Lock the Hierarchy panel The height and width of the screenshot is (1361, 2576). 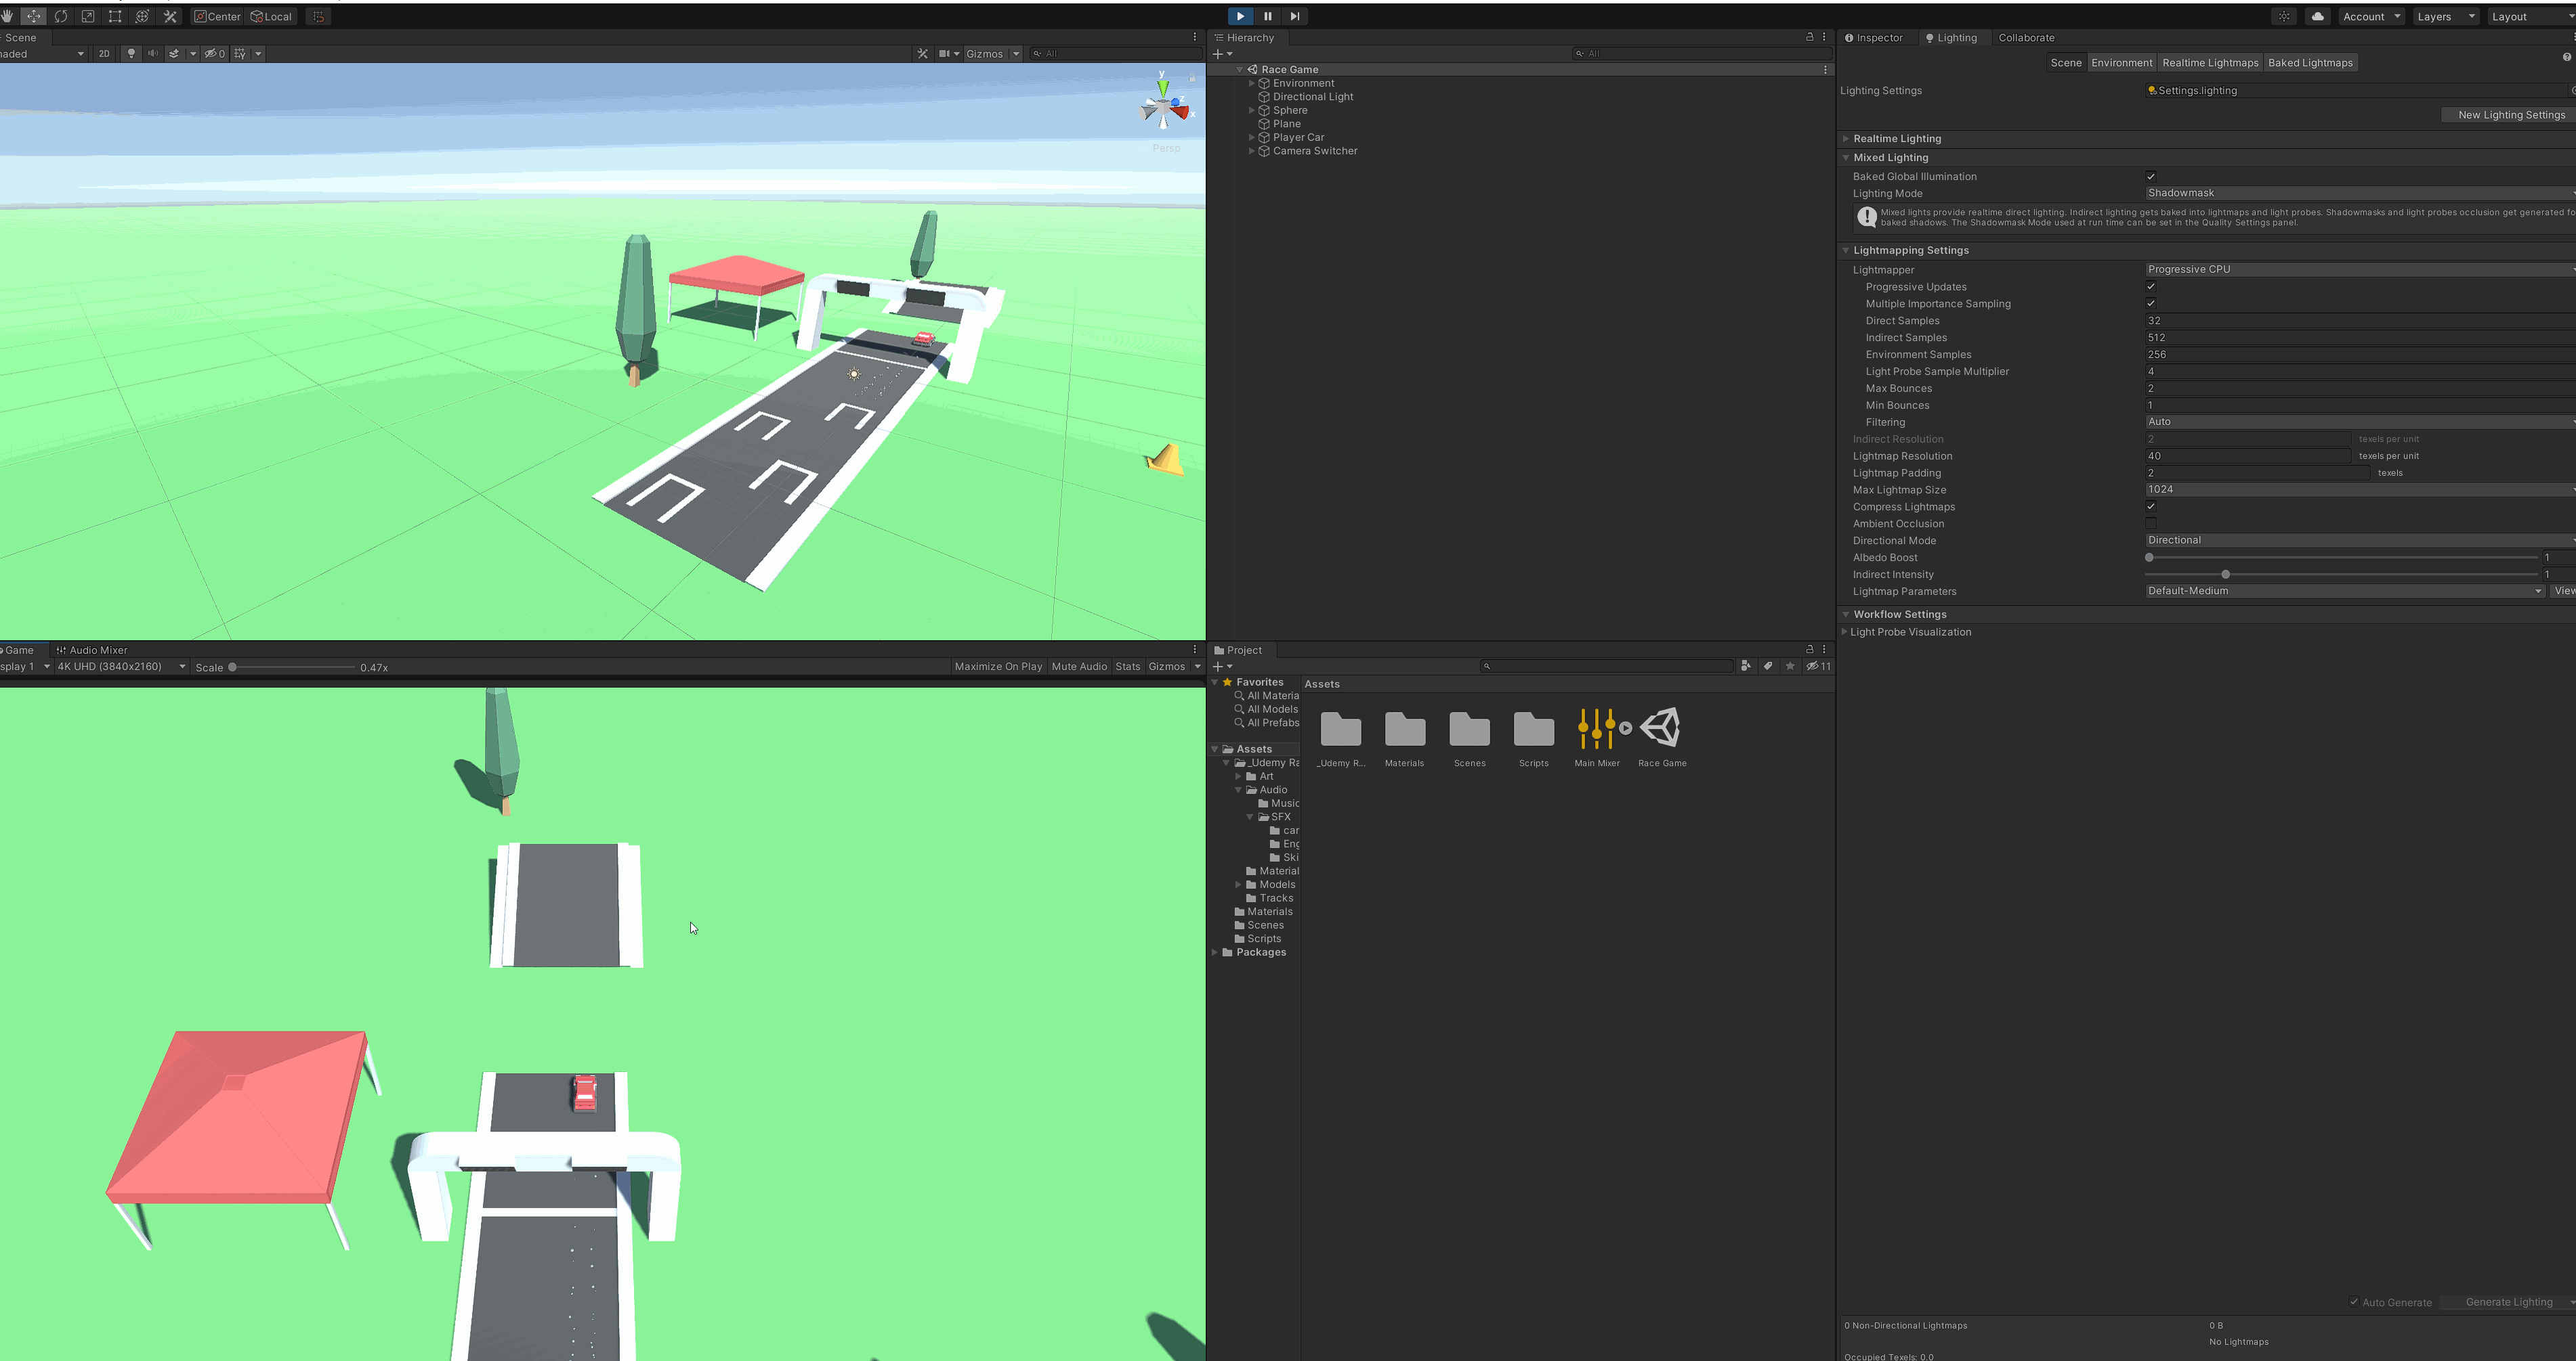pos(1809,37)
